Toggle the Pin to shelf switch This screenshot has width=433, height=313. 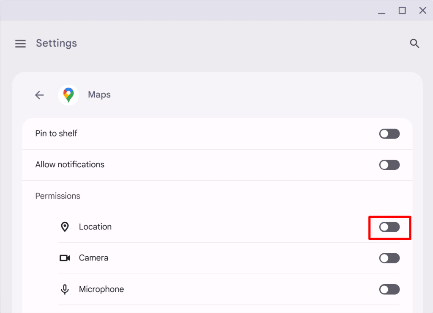coord(389,134)
